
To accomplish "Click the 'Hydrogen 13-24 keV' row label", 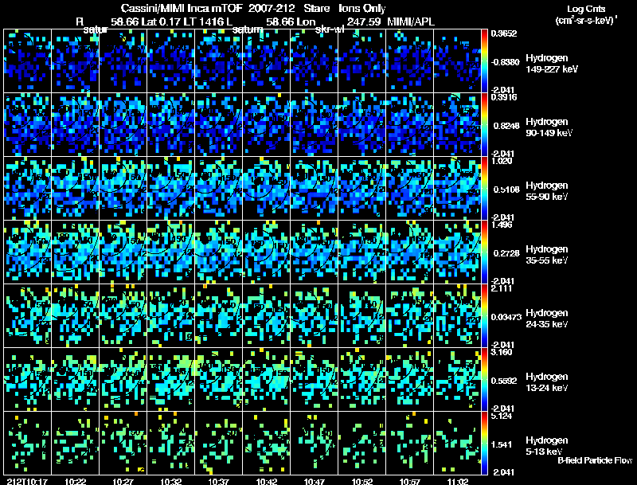I will coord(547,382).
